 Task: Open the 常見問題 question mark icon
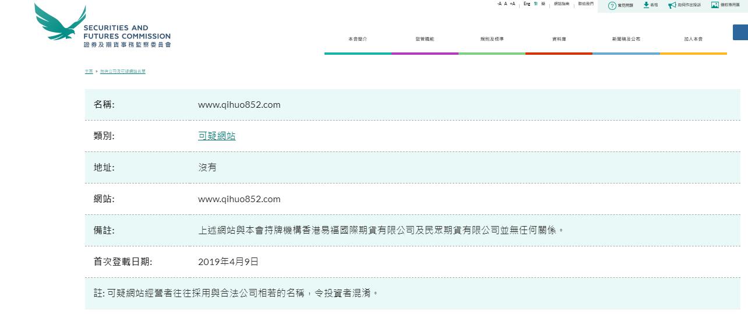[612, 5]
